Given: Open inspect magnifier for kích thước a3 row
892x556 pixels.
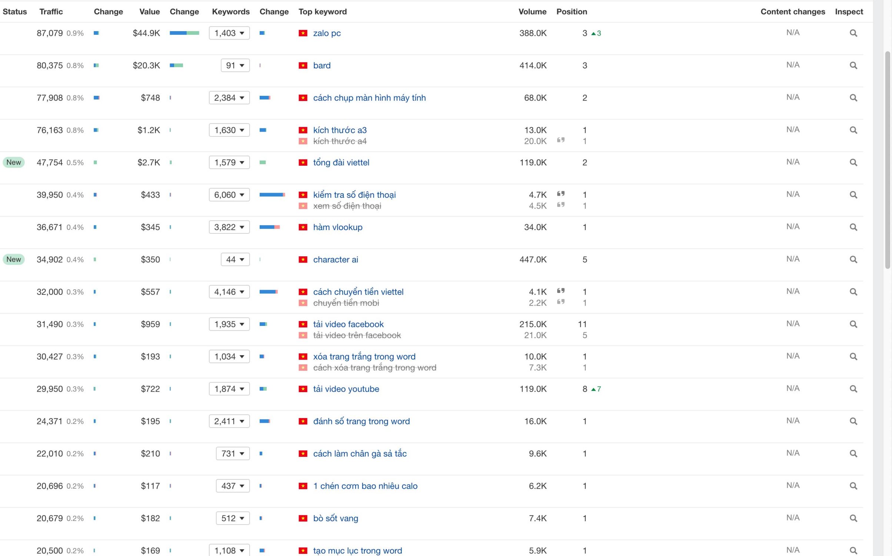Looking at the screenshot, I should tap(853, 130).
